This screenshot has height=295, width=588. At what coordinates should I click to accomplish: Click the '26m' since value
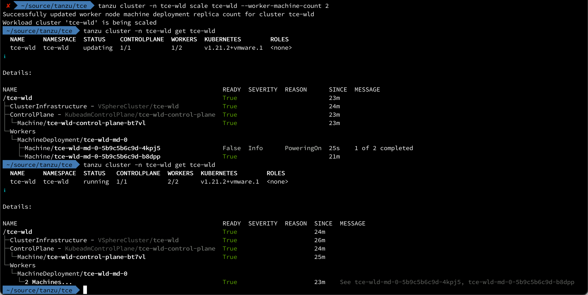click(x=320, y=240)
